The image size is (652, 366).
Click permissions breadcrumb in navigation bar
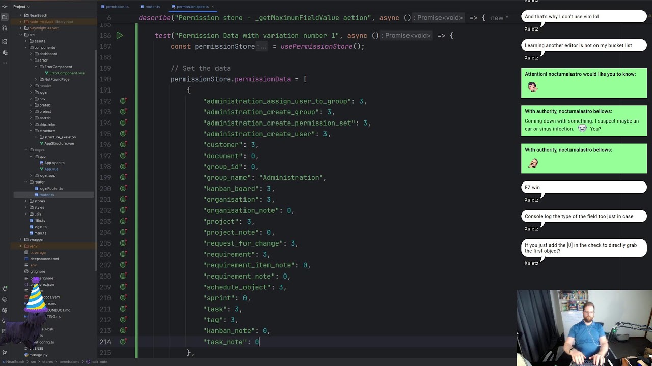[x=69, y=362]
